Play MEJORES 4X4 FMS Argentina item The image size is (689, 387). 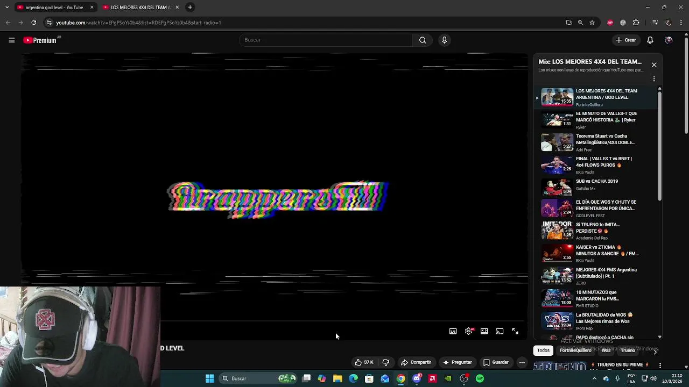tap(596, 276)
